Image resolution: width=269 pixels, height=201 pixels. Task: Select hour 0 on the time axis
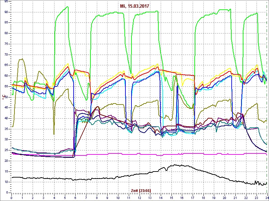point(12,198)
